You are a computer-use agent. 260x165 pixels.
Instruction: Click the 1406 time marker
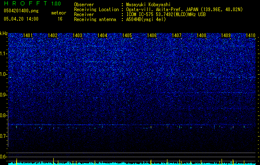(152, 35)
